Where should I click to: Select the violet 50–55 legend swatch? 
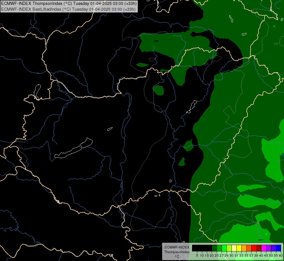tap(274, 248)
